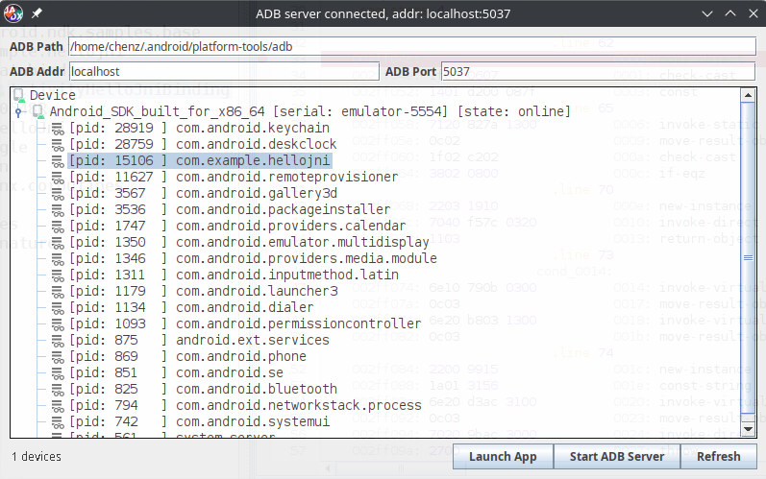
Task: Select process com.android.permissioncontroller pid 1093
Action: [245, 323]
